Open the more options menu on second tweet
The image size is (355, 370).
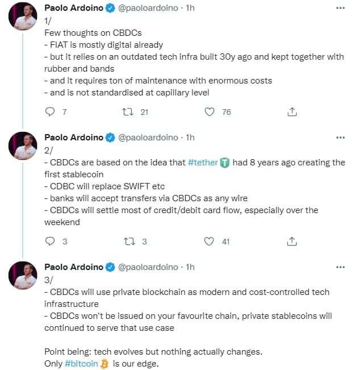coord(340,138)
